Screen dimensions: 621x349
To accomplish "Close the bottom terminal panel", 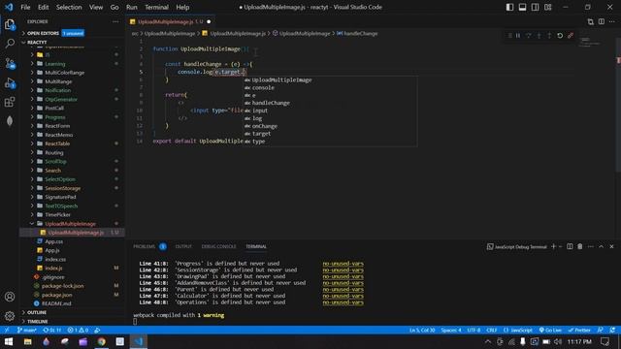I will (x=611, y=246).
